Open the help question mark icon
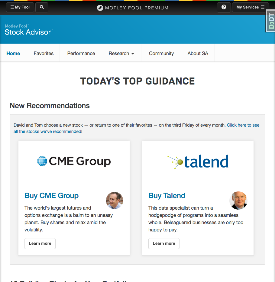Image resolution: width=275 pixels, height=282 pixels. click(224, 7)
